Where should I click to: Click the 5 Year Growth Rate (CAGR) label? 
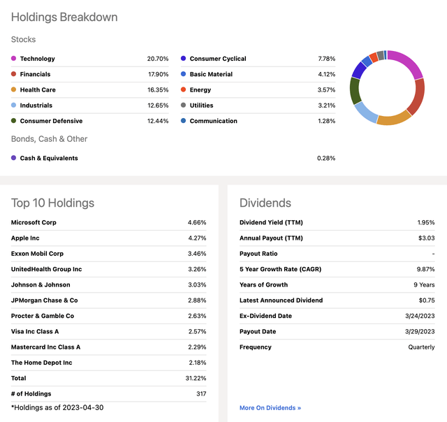point(280,269)
